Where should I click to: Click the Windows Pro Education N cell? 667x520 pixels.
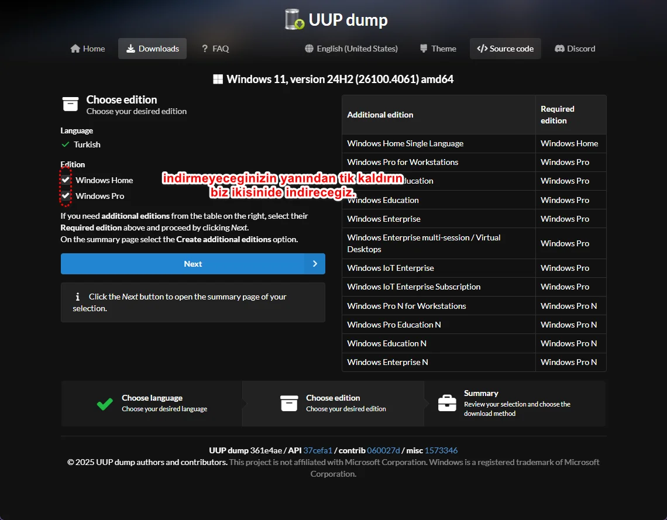tap(439, 325)
